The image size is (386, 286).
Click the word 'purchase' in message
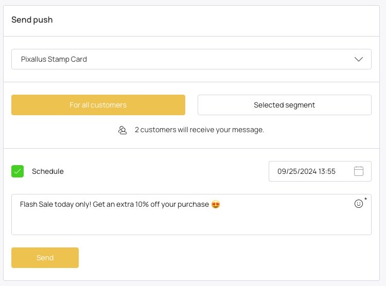pyautogui.click(x=193, y=205)
